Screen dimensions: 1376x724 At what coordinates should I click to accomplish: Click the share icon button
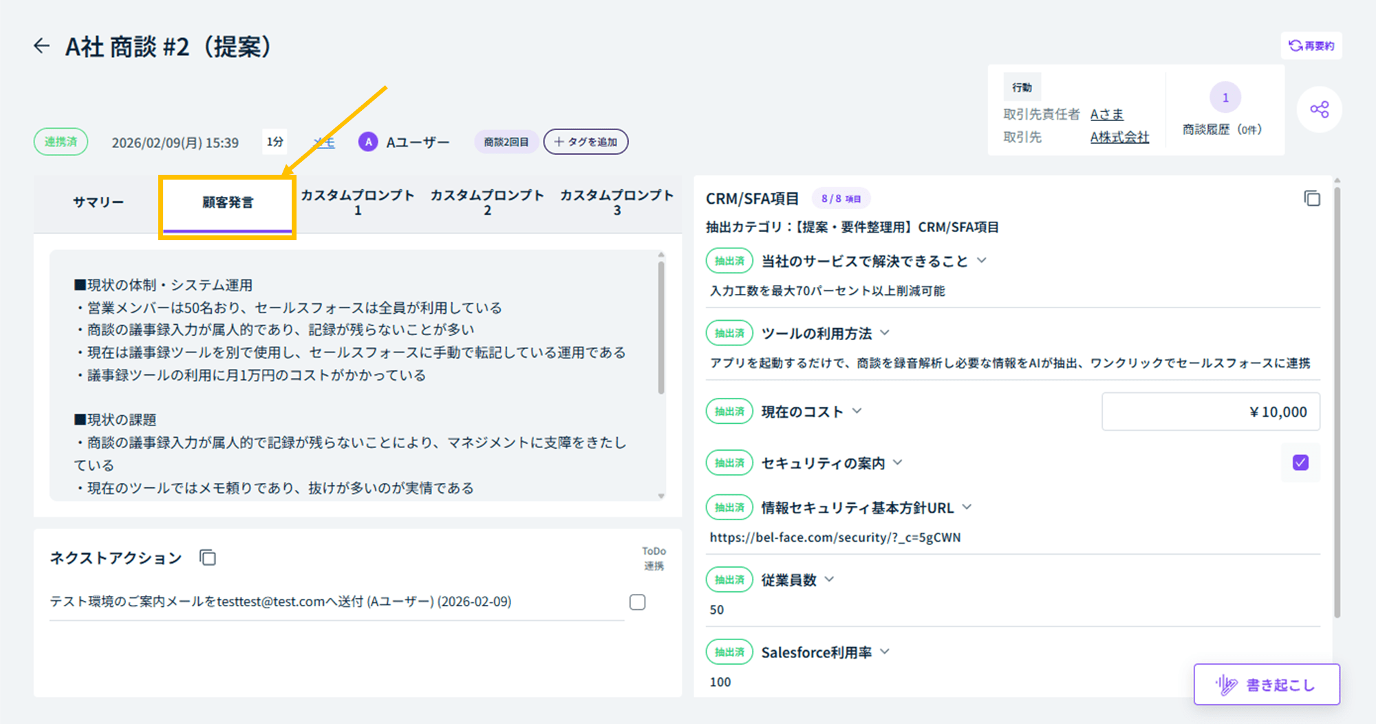coord(1319,109)
